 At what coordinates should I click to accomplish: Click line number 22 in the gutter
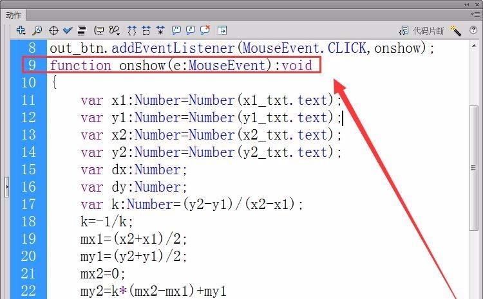tap(28, 291)
